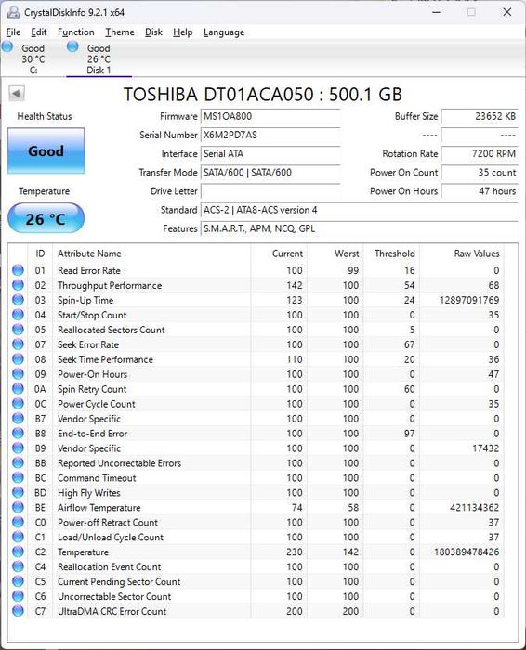Click status orb of Spin Retry Count row
The image size is (526, 650).
[18, 389]
